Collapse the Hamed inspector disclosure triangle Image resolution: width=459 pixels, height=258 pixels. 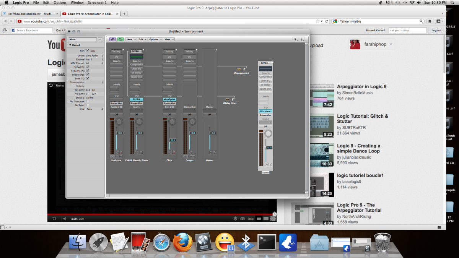point(70,45)
